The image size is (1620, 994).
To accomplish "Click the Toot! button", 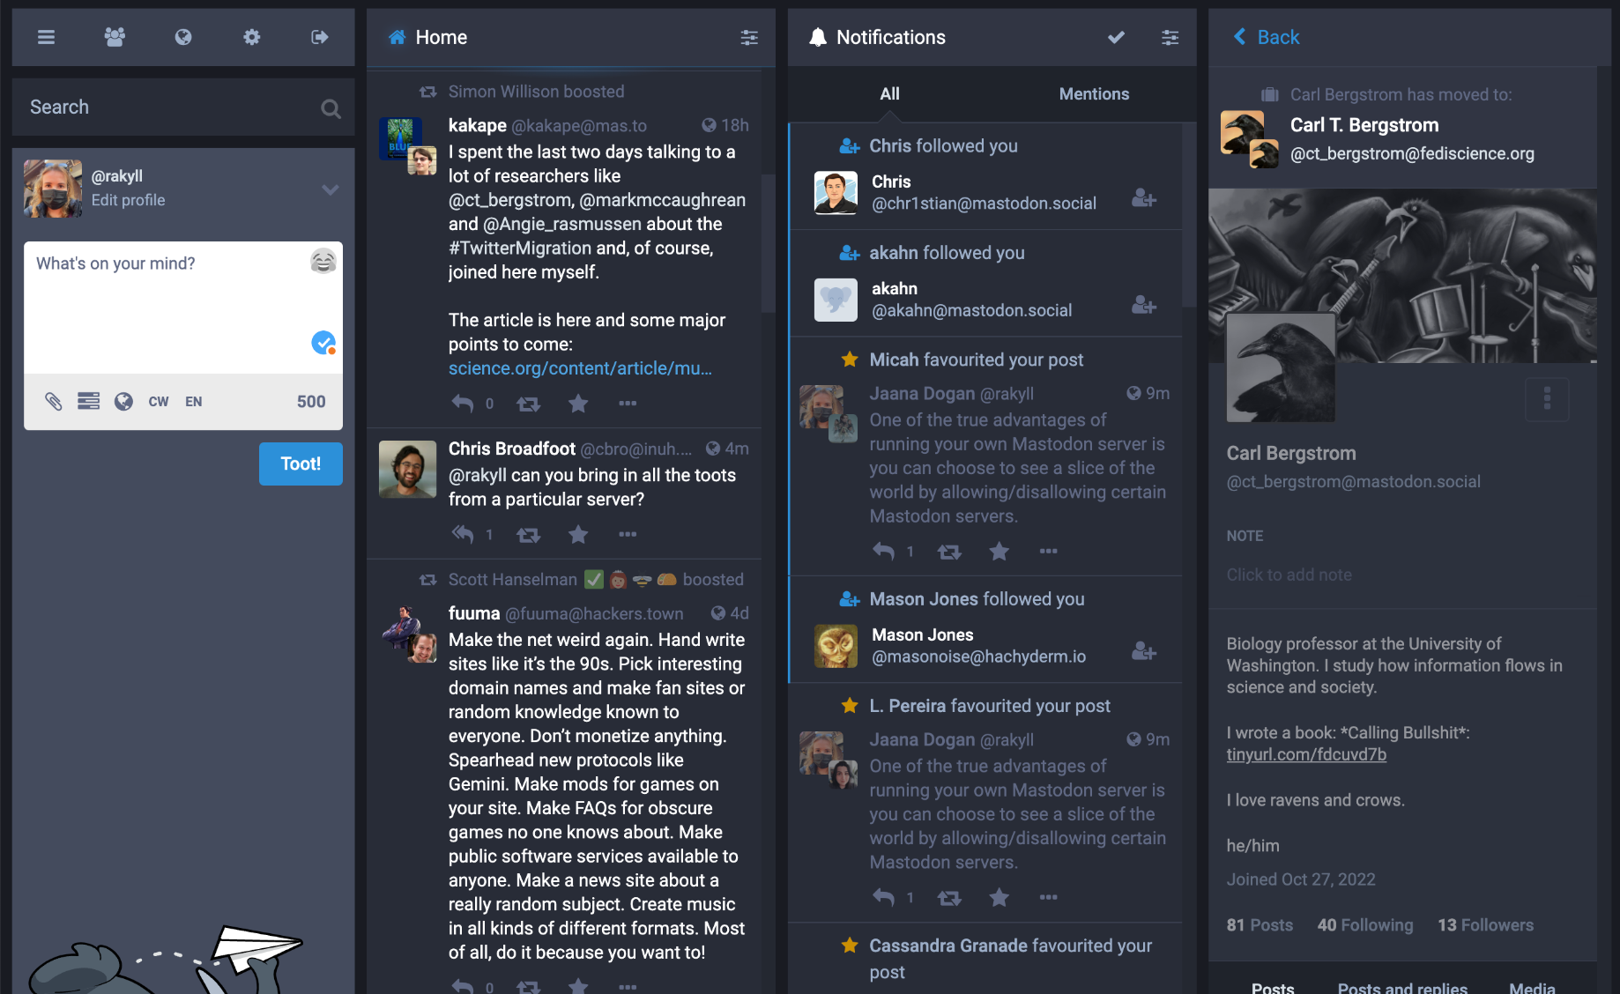I will pyautogui.click(x=301, y=464).
